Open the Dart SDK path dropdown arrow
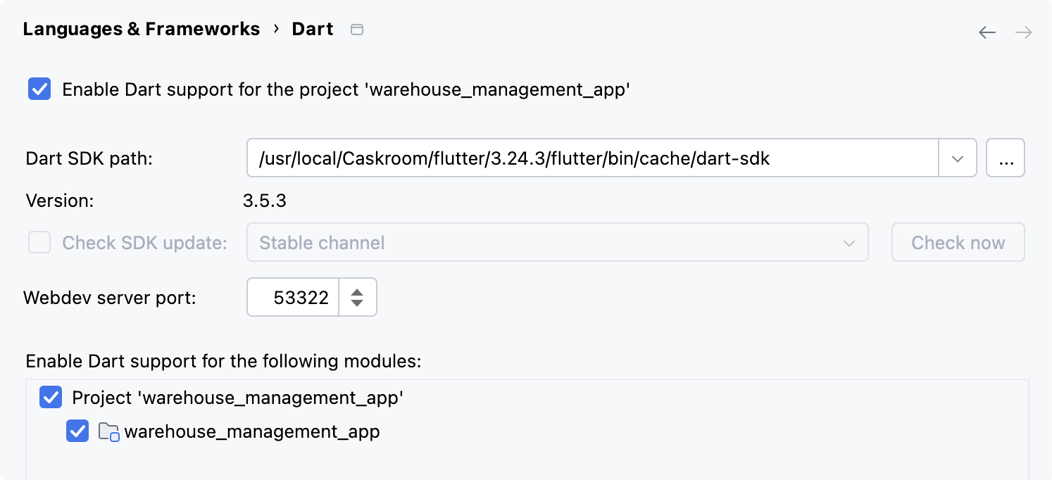 tap(958, 158)
